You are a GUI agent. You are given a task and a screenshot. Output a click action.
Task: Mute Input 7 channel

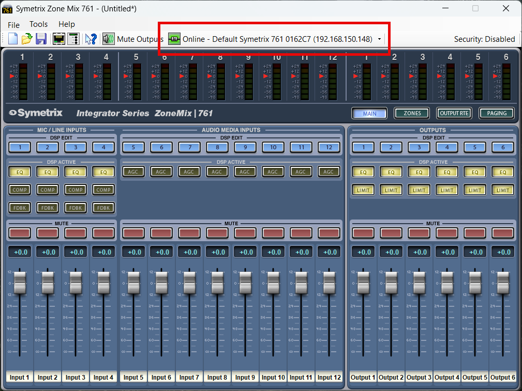pyautogui.click(x=189, y=233)
